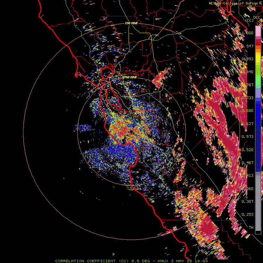Screen dimensions: 263x263
Task: Click the 1.000 value on the color scale
Action: [x=248, y=33]
